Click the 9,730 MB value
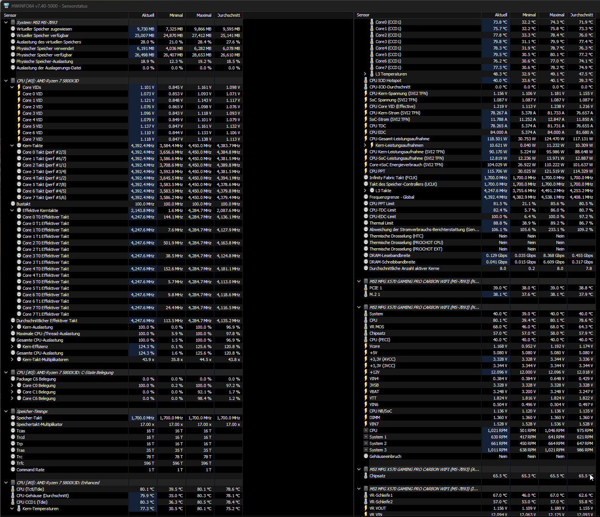The image size is (600, 517). point(145,29)
